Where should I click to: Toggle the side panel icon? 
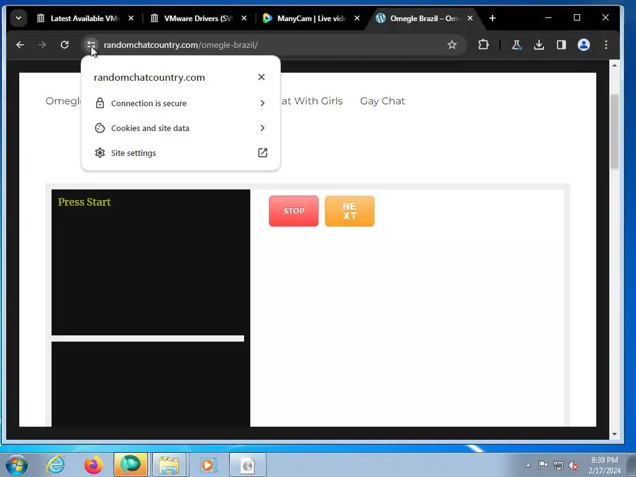(x=561, y=45)
